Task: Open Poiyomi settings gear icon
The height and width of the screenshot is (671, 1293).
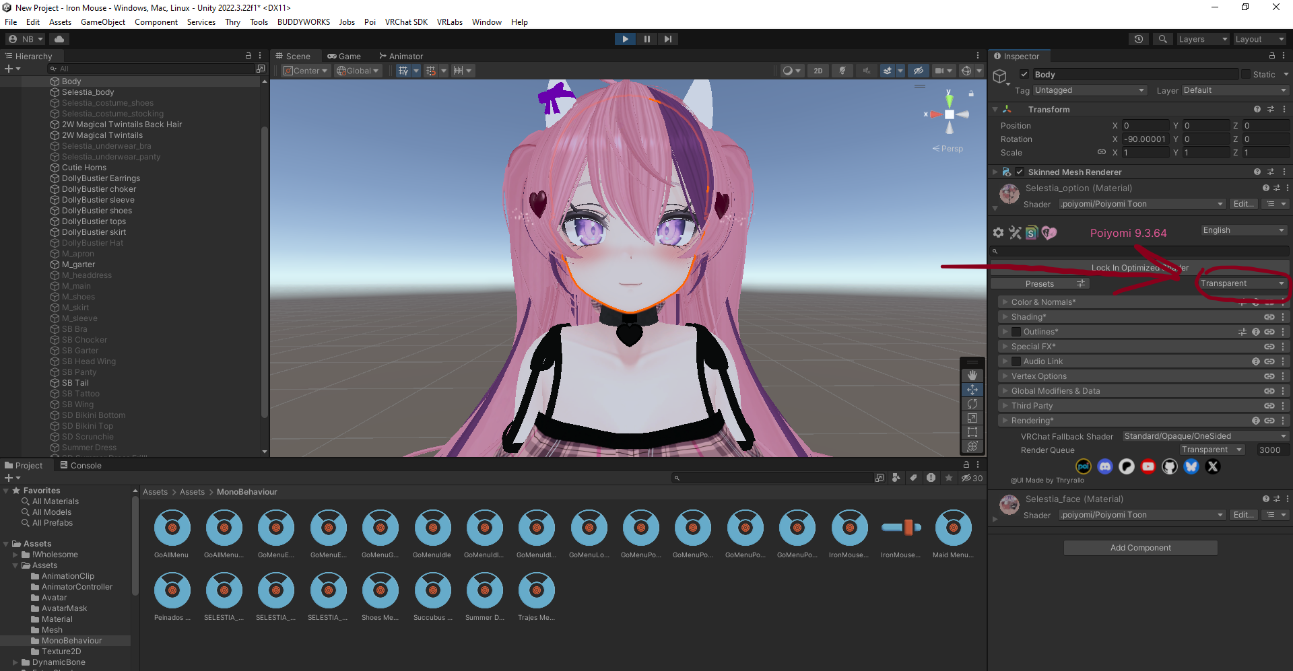Action: (x=998, y=233)
